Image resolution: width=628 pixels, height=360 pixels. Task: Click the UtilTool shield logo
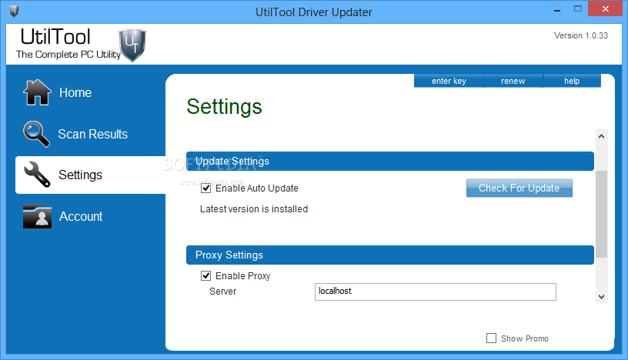click(132, 45)
